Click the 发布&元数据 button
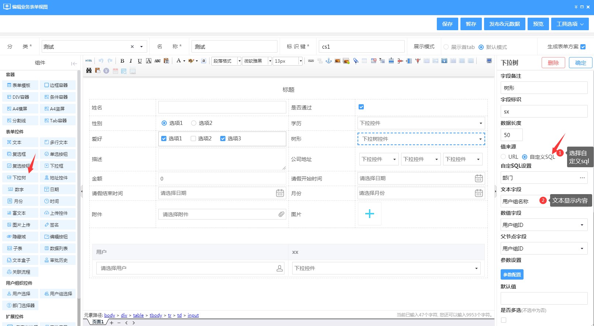Screen dimensions: 594x326 click(x=505, y=24)
